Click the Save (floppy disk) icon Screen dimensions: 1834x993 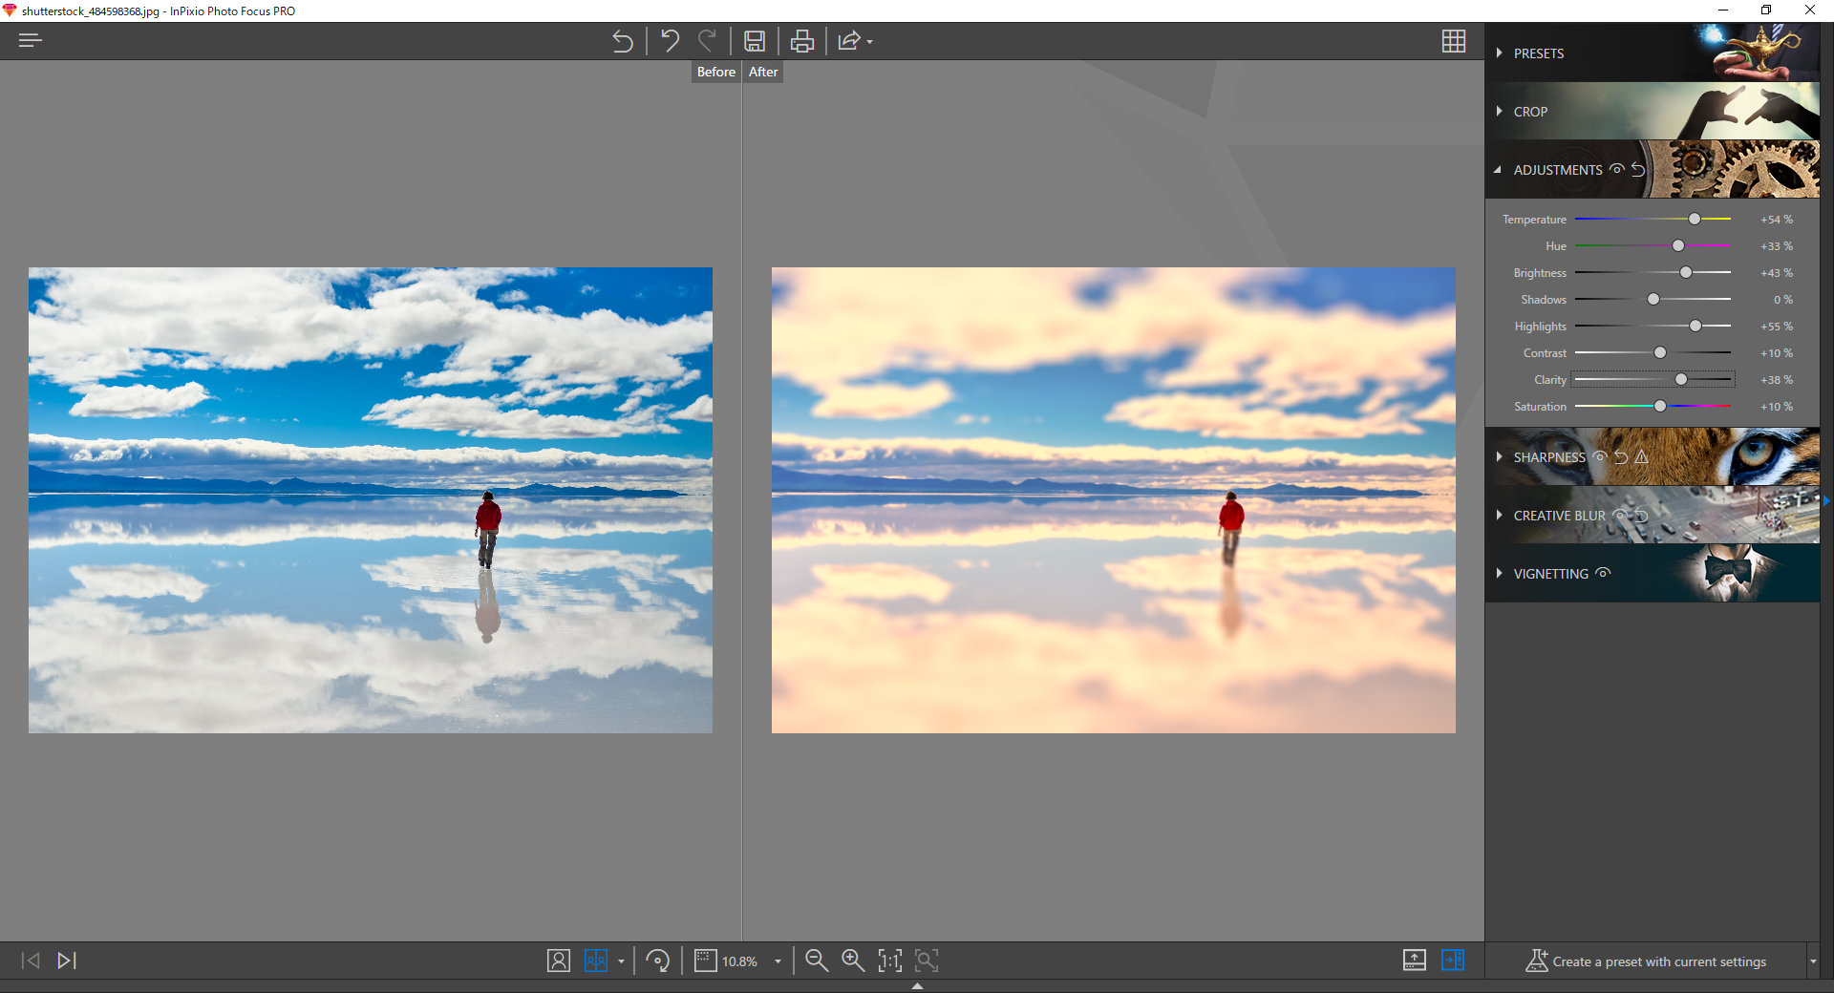pyautogui.click(x=755, y=41)
